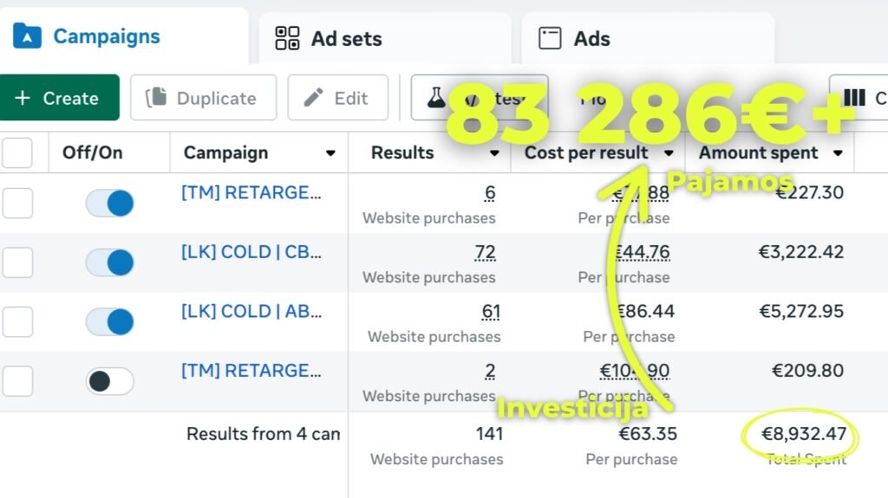Switch to the Ad sets tab

click(345, 38)
